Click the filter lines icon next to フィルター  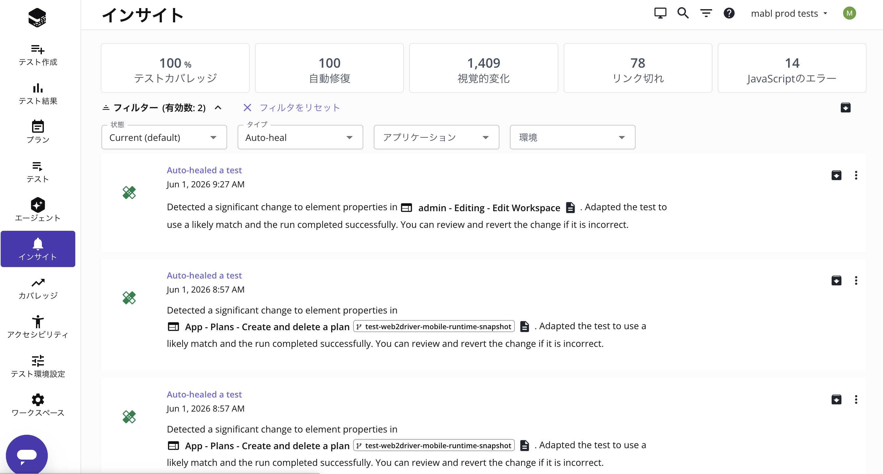point(106,108)
